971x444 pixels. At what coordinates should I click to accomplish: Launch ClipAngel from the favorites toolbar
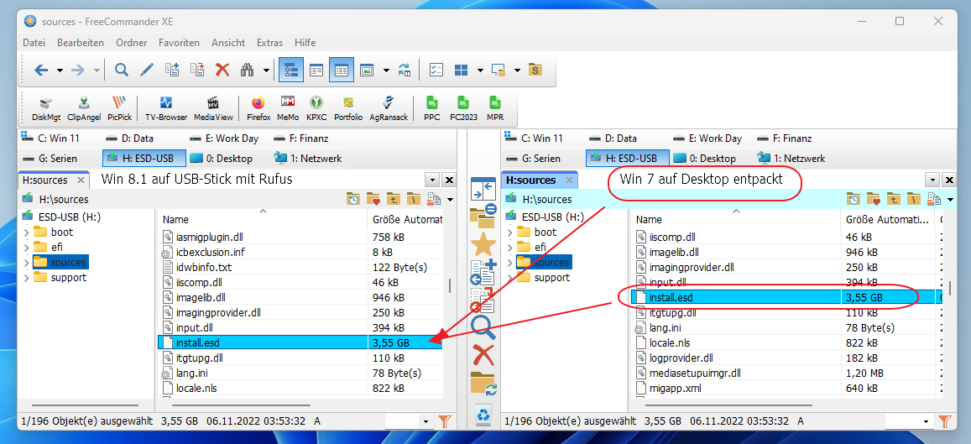84,109
